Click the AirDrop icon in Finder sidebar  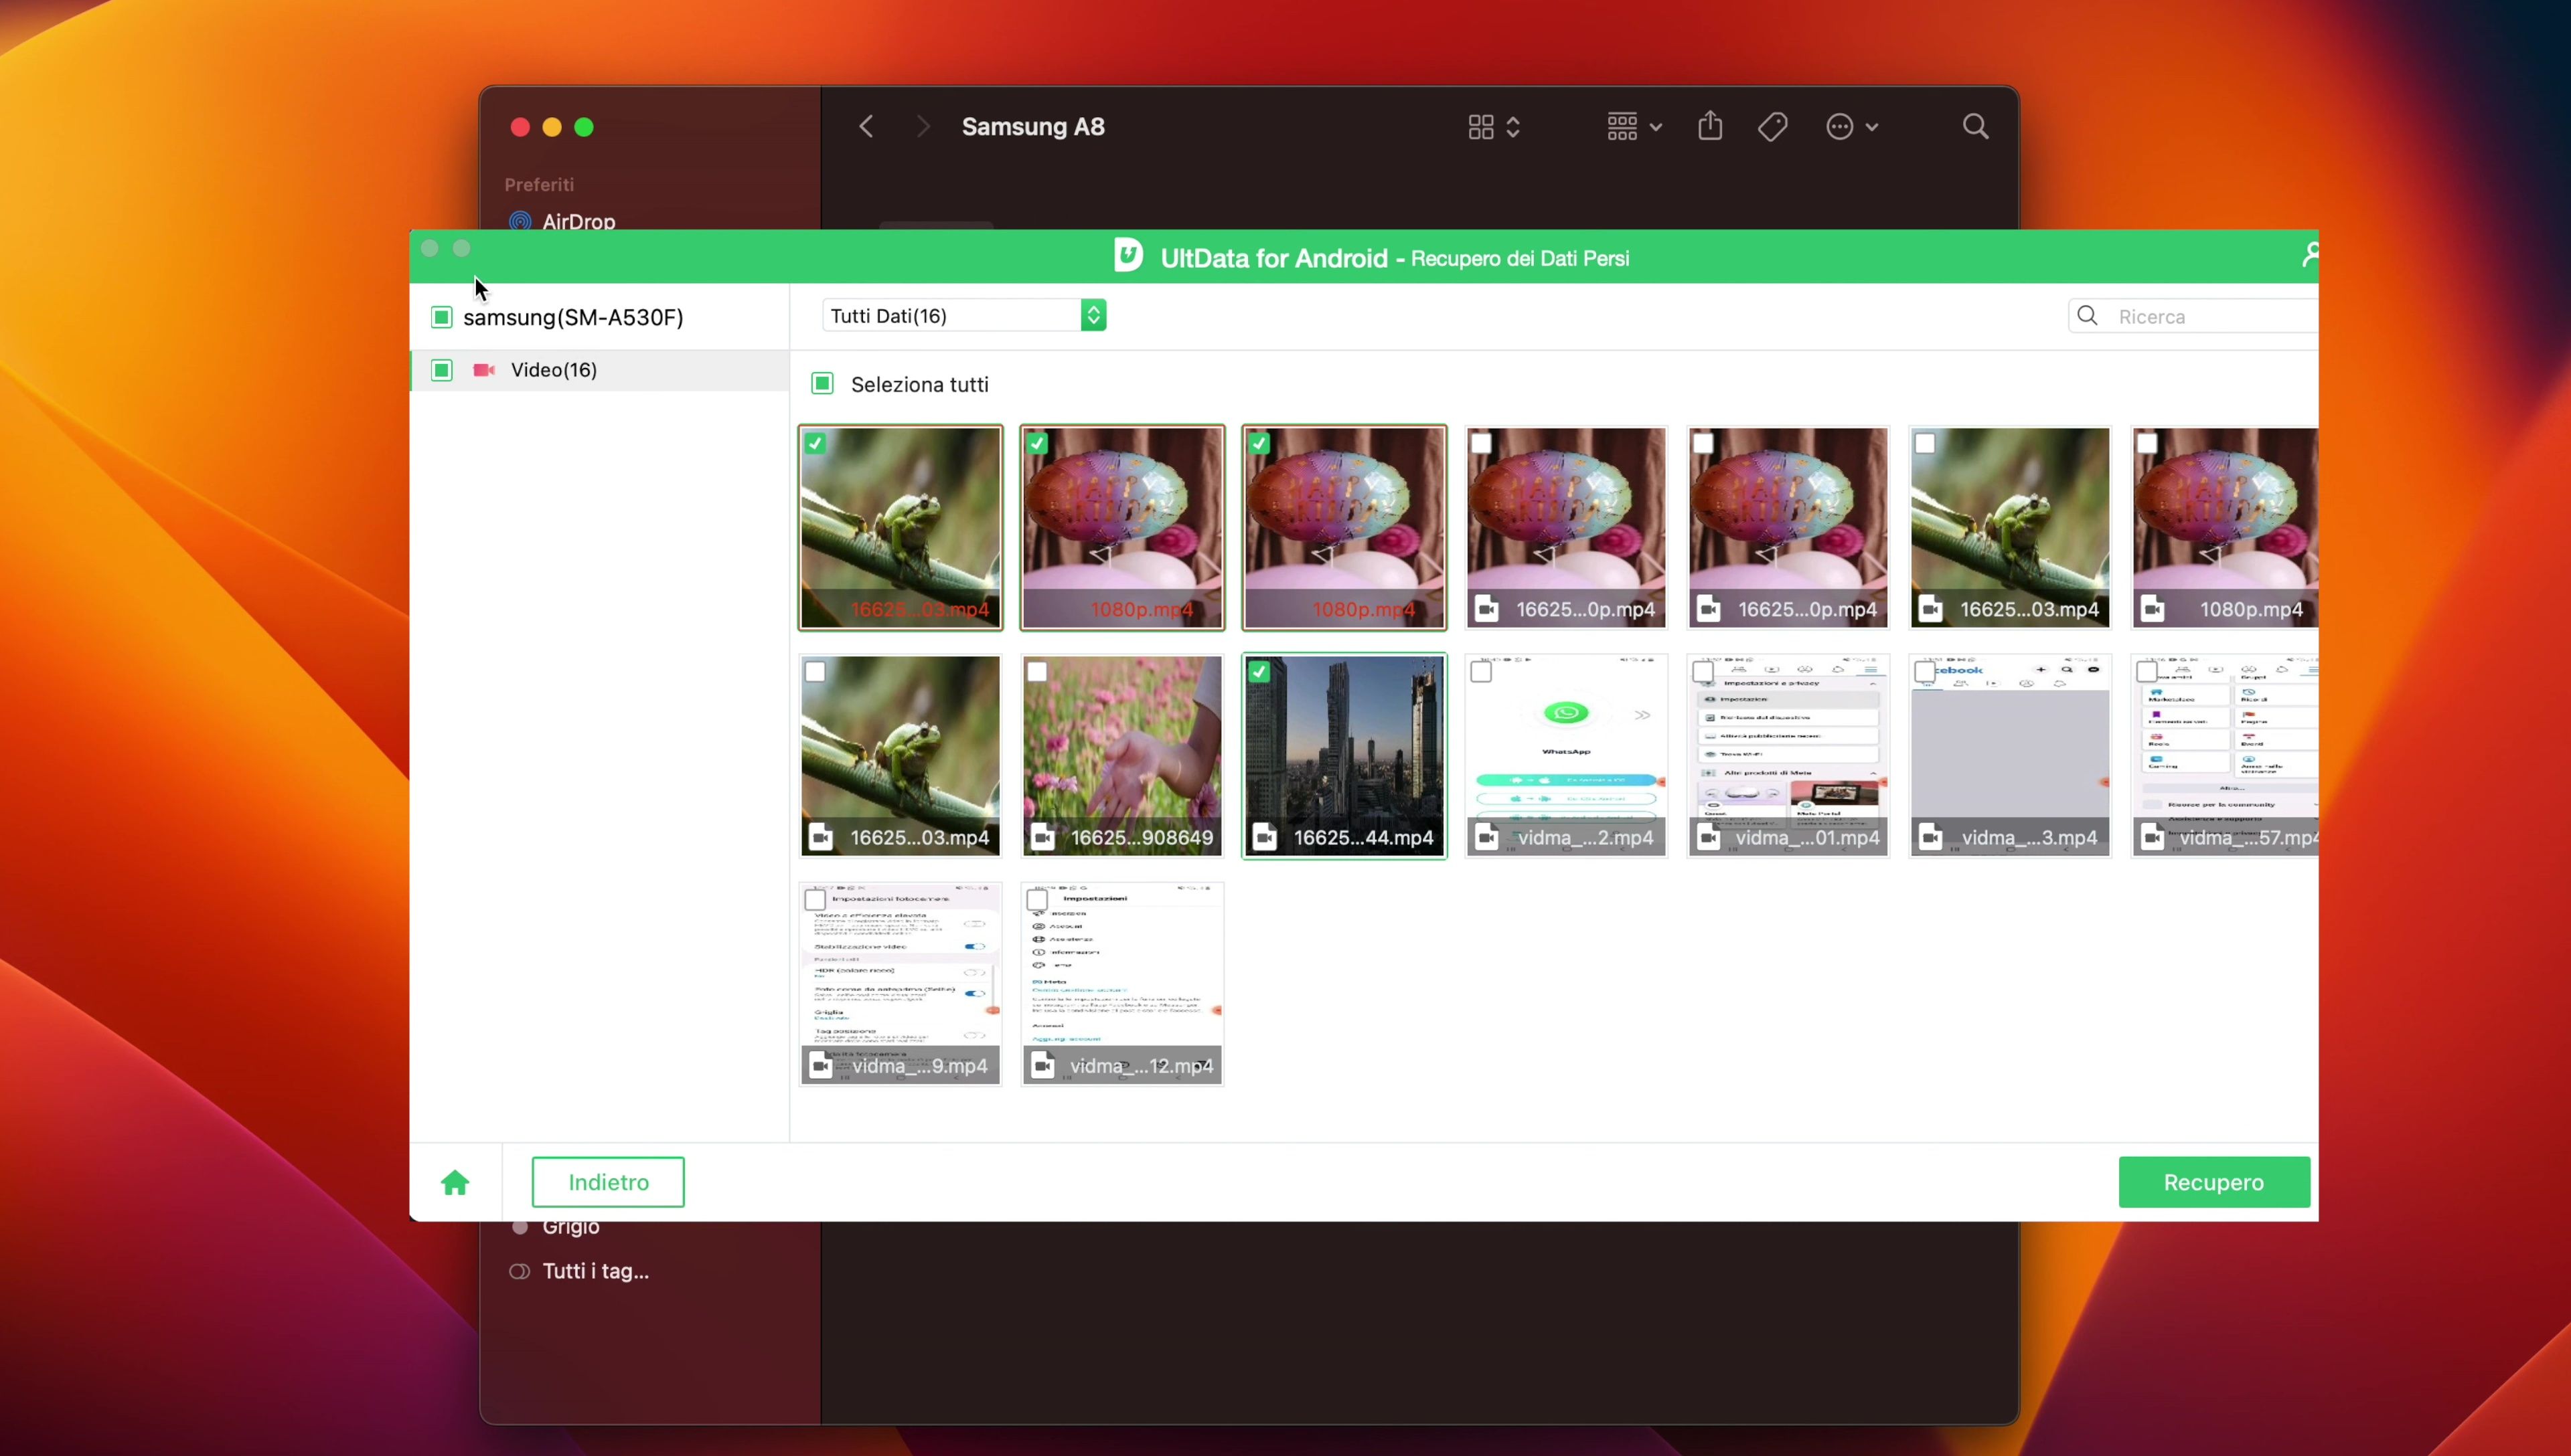(x=520, y=221)
